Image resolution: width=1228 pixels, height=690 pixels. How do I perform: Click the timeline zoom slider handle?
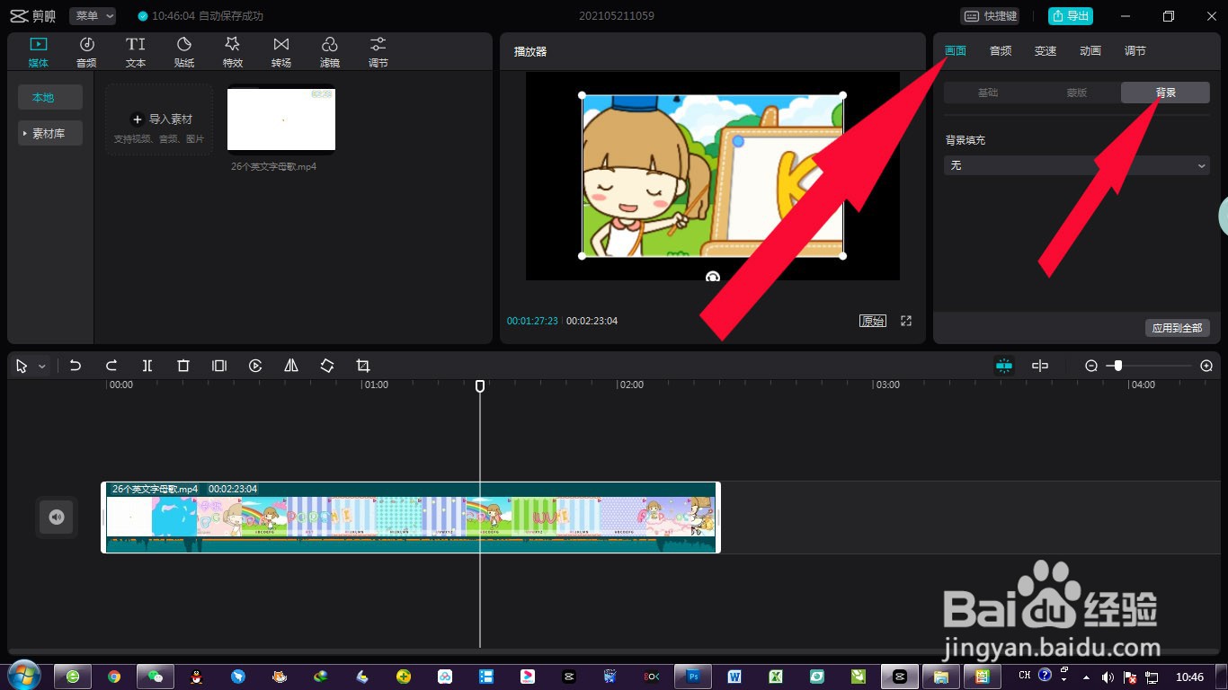1118,366
